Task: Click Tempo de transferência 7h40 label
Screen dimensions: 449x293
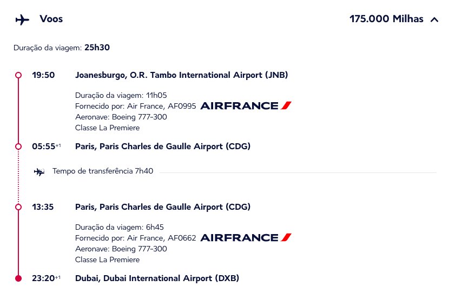Action: click(x=103, y=171)
